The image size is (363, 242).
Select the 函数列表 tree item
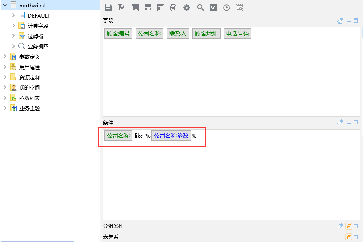(x=30, y=98)
